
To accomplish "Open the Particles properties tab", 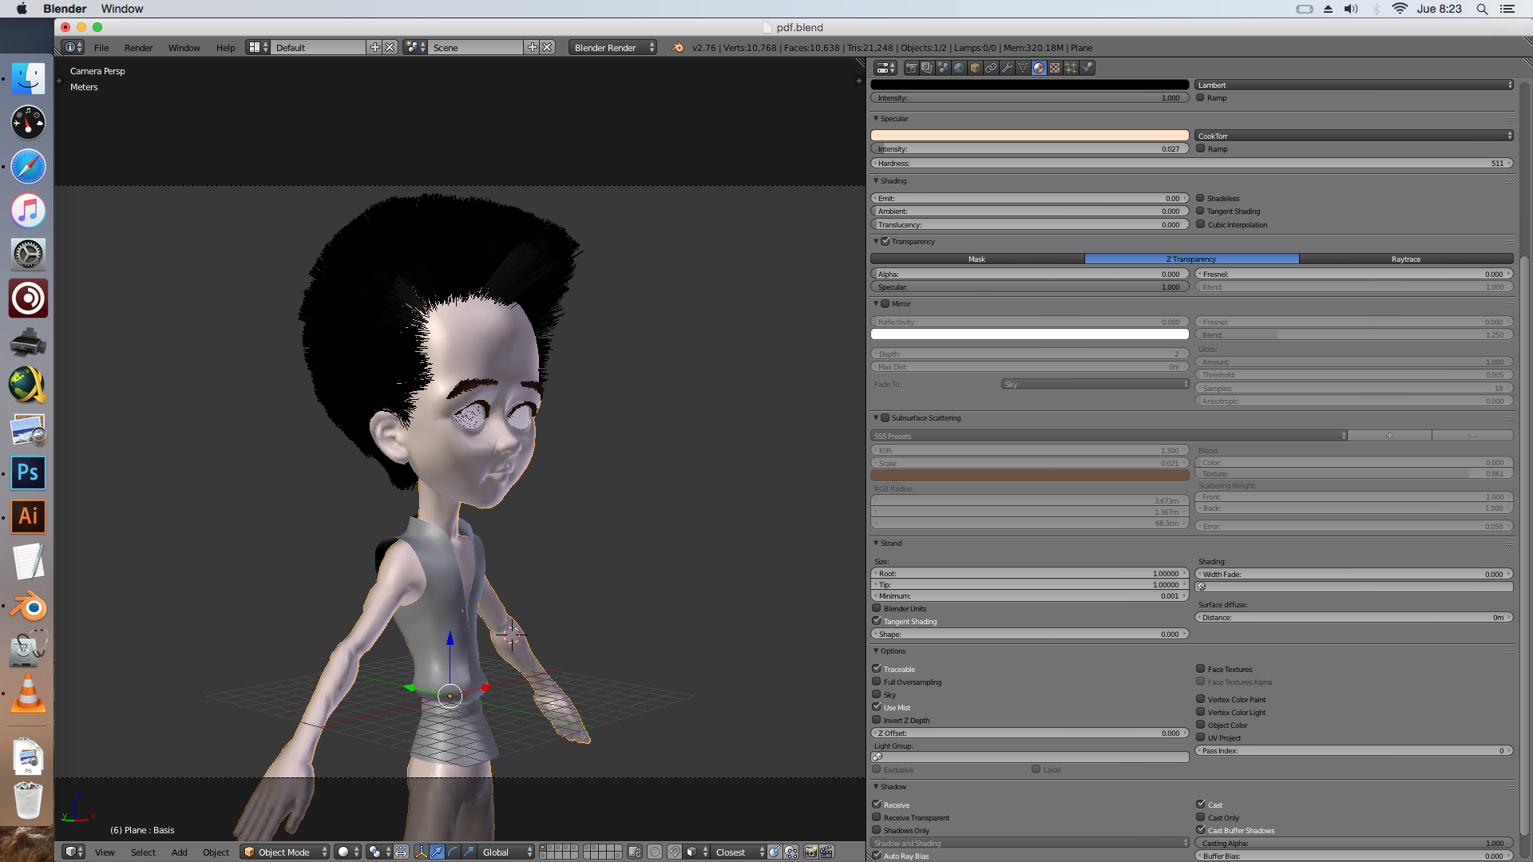I will [x=1071, y=68].
